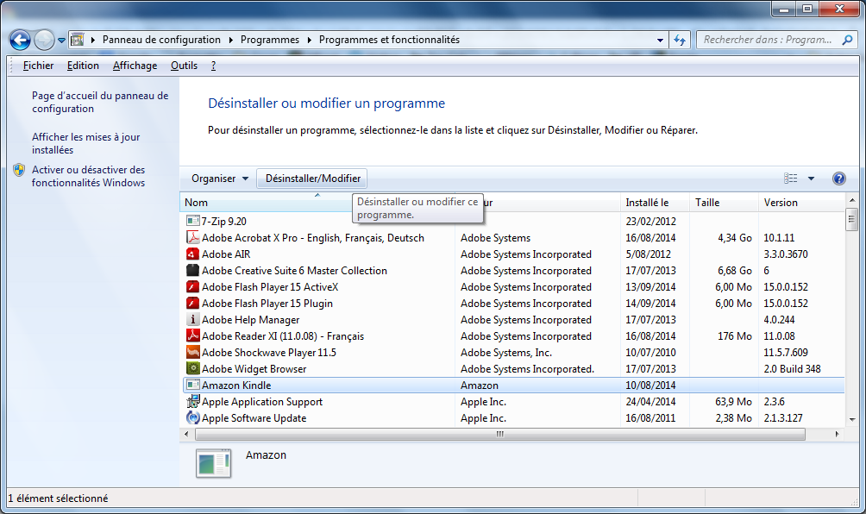Open Page d'accueil du panneau de configuration
The width and height of the screenshot is (866, 514).
tap(100, 102)
